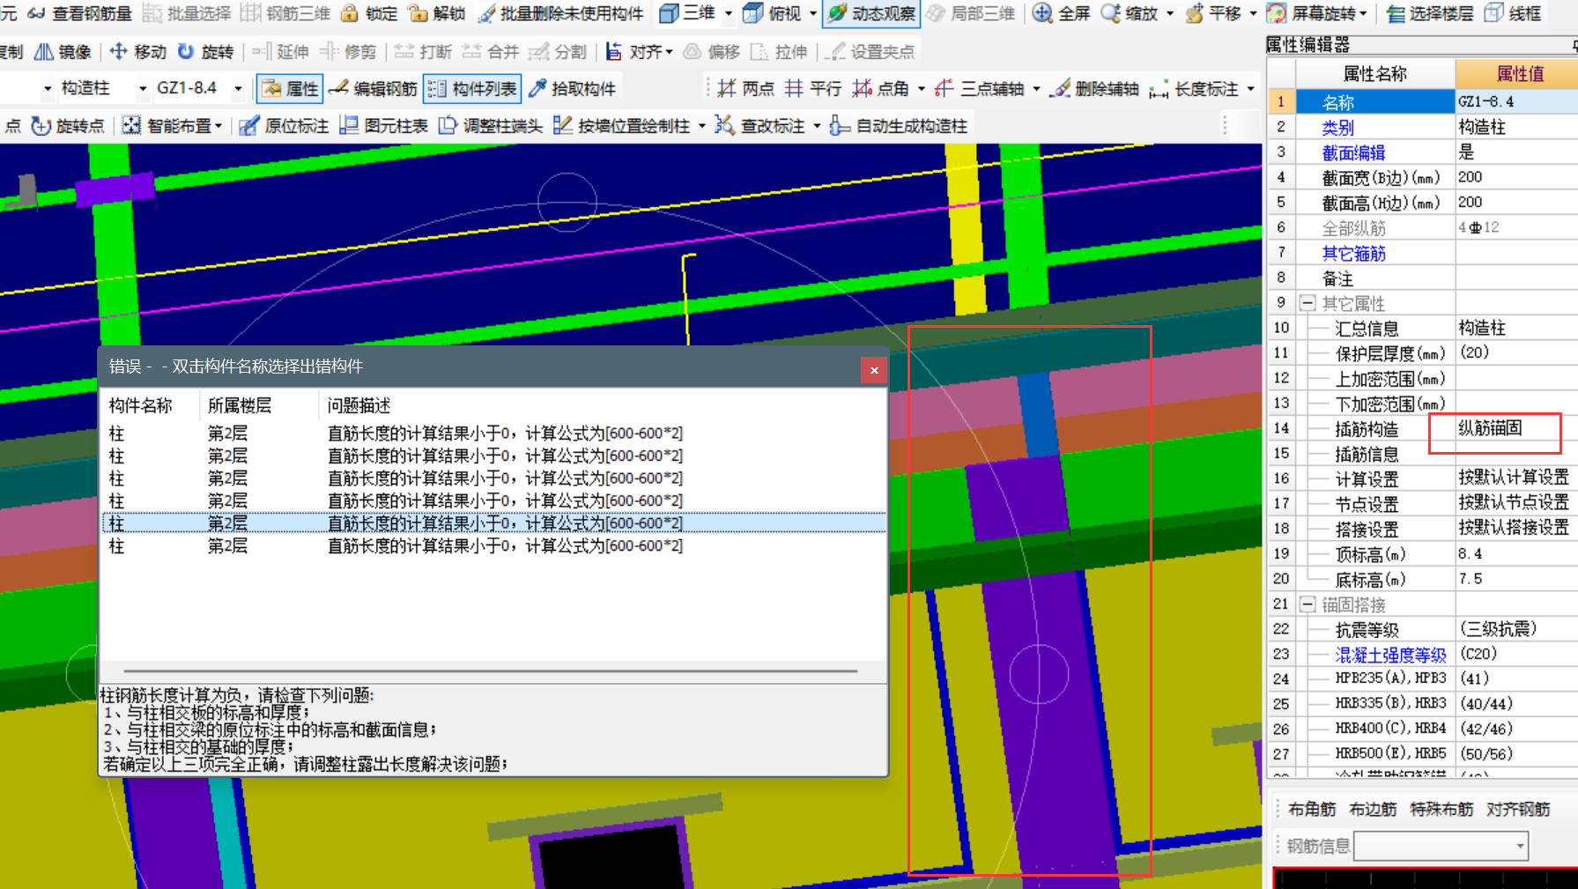This screenshot has width=1578, height=889.
Task: Click the 解锁 unlock icon
Action: [x=419, y=13]
